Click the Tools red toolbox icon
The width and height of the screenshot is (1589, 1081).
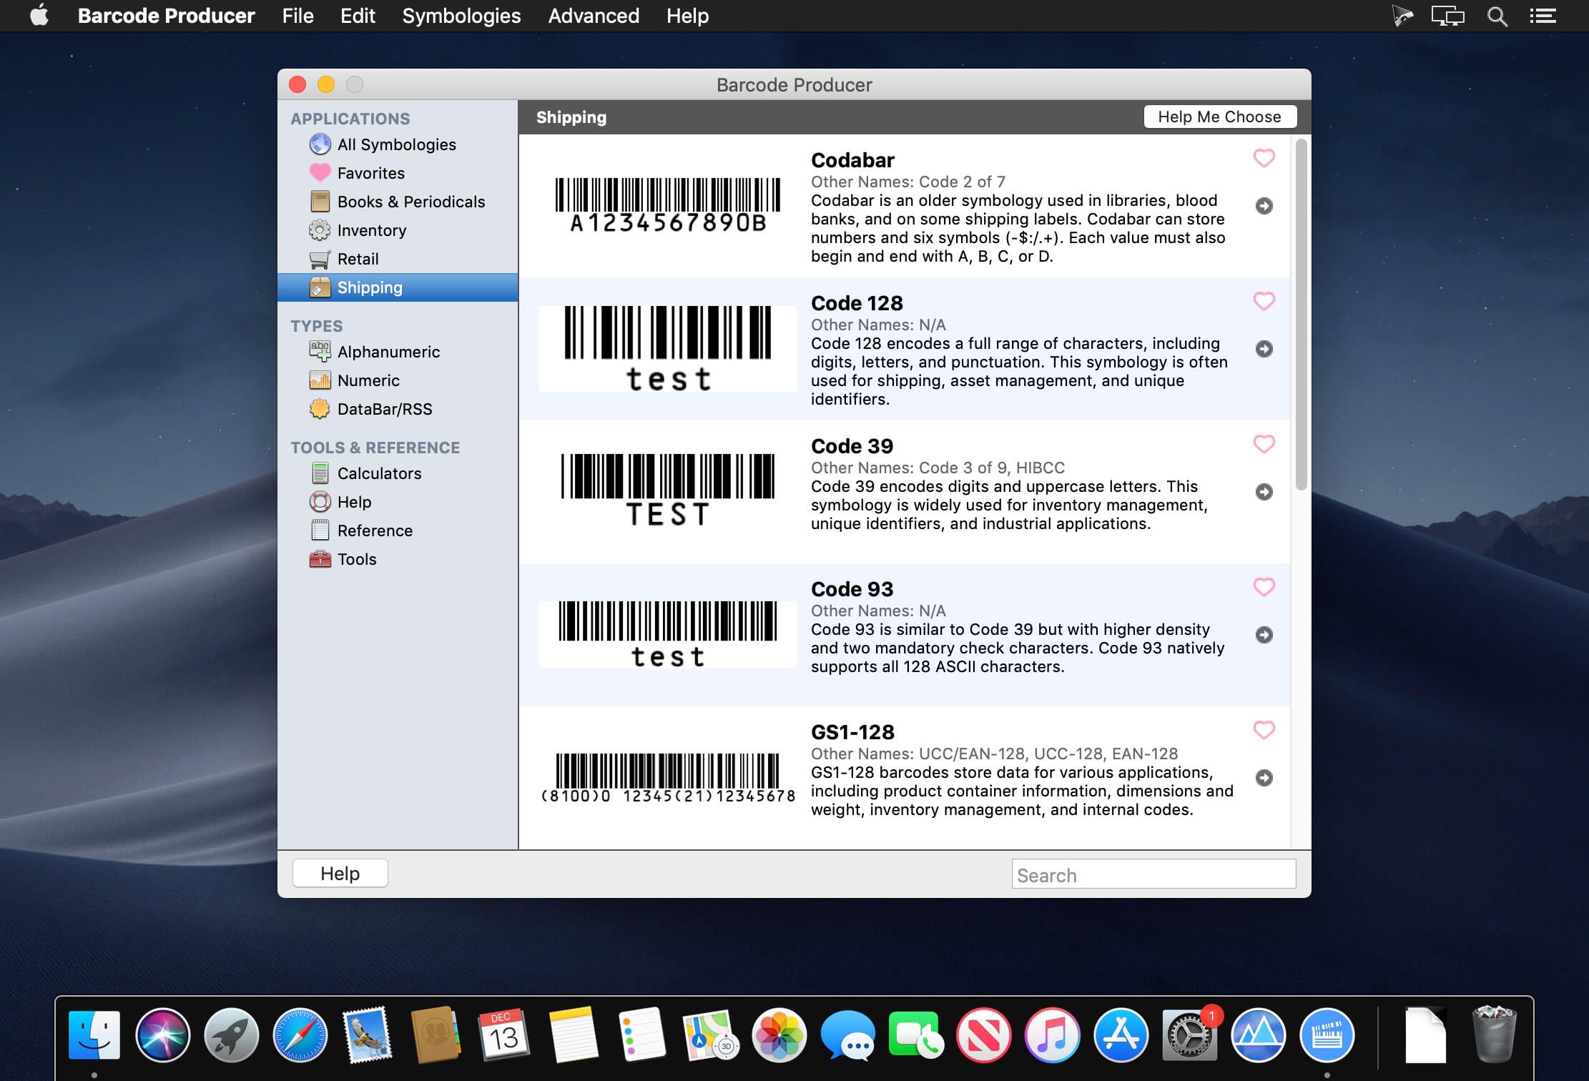pos(320,559)
